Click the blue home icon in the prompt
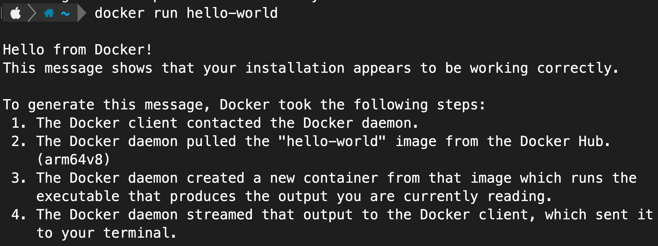658x246 pixels. pyautogui.click(x=49, y=13)
